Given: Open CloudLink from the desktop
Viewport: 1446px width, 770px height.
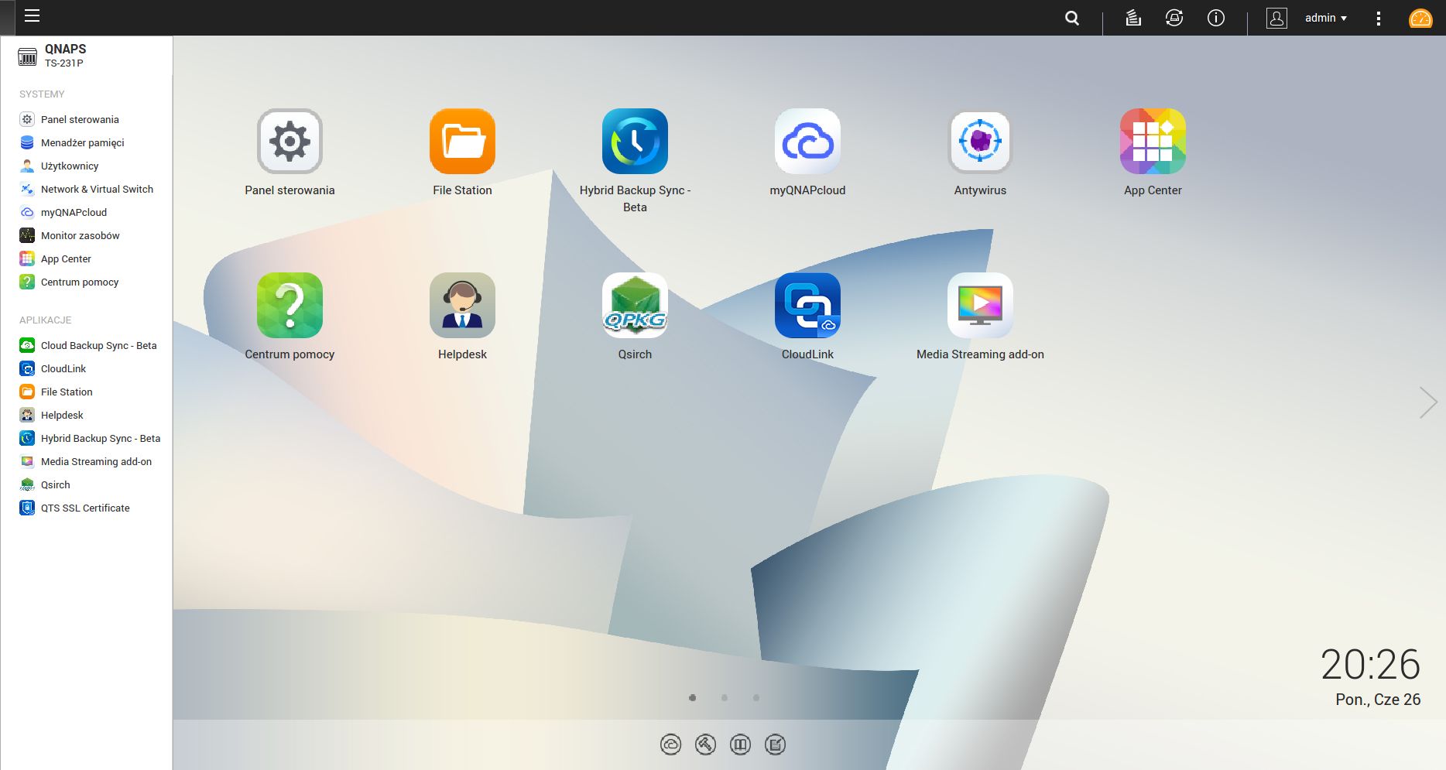Looking at the screenshot, I should tap(807, 306).
